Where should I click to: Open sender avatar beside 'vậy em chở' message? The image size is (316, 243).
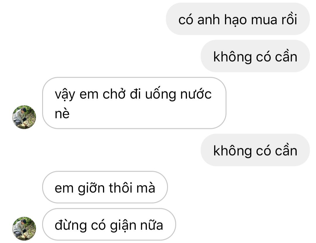(x=24, y=117)
